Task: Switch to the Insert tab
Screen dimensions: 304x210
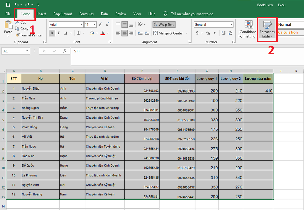Action: [x=42, y=14]
